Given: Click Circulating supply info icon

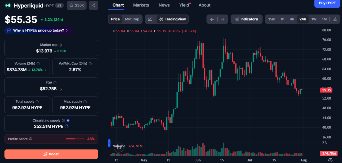Looking at the screenshot, I should [63, 121].
